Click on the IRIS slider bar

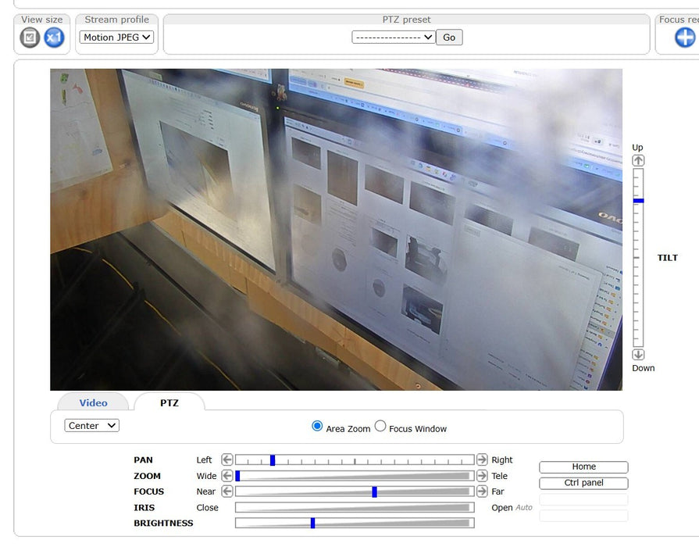[x=355, y=507]
